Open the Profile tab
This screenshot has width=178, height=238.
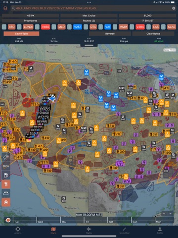[160, 230]
